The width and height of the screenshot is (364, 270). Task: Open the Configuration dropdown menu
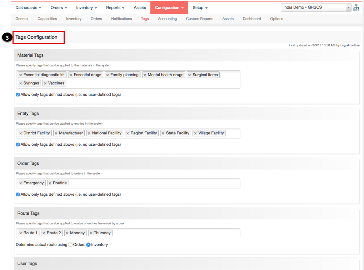(169, 7)
